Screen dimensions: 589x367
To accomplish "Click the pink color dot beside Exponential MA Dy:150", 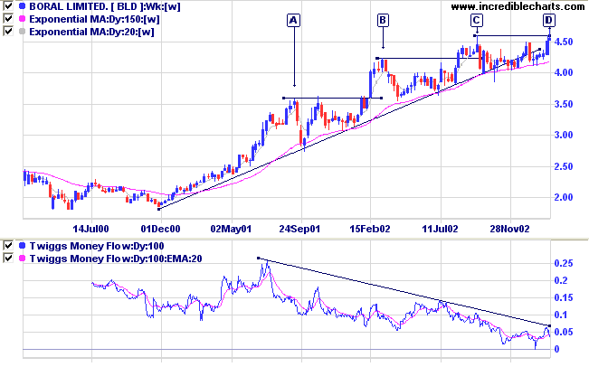I will pos(22,19).
